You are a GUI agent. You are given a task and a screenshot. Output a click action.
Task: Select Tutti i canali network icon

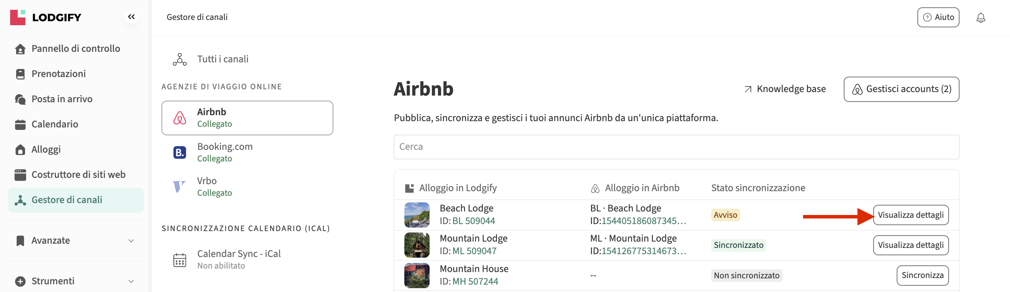coord(180,60)
